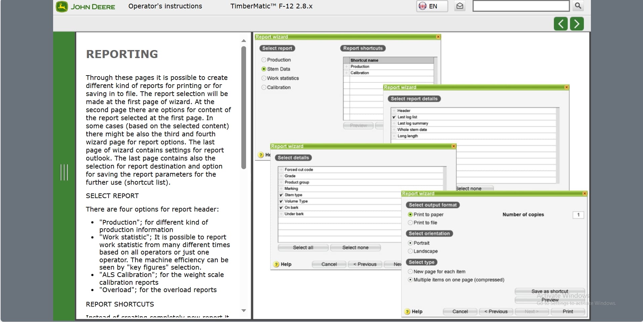This screenshot has width=643, height=322.
Task: Choose the Calibration report radio option
Action: 264,87
